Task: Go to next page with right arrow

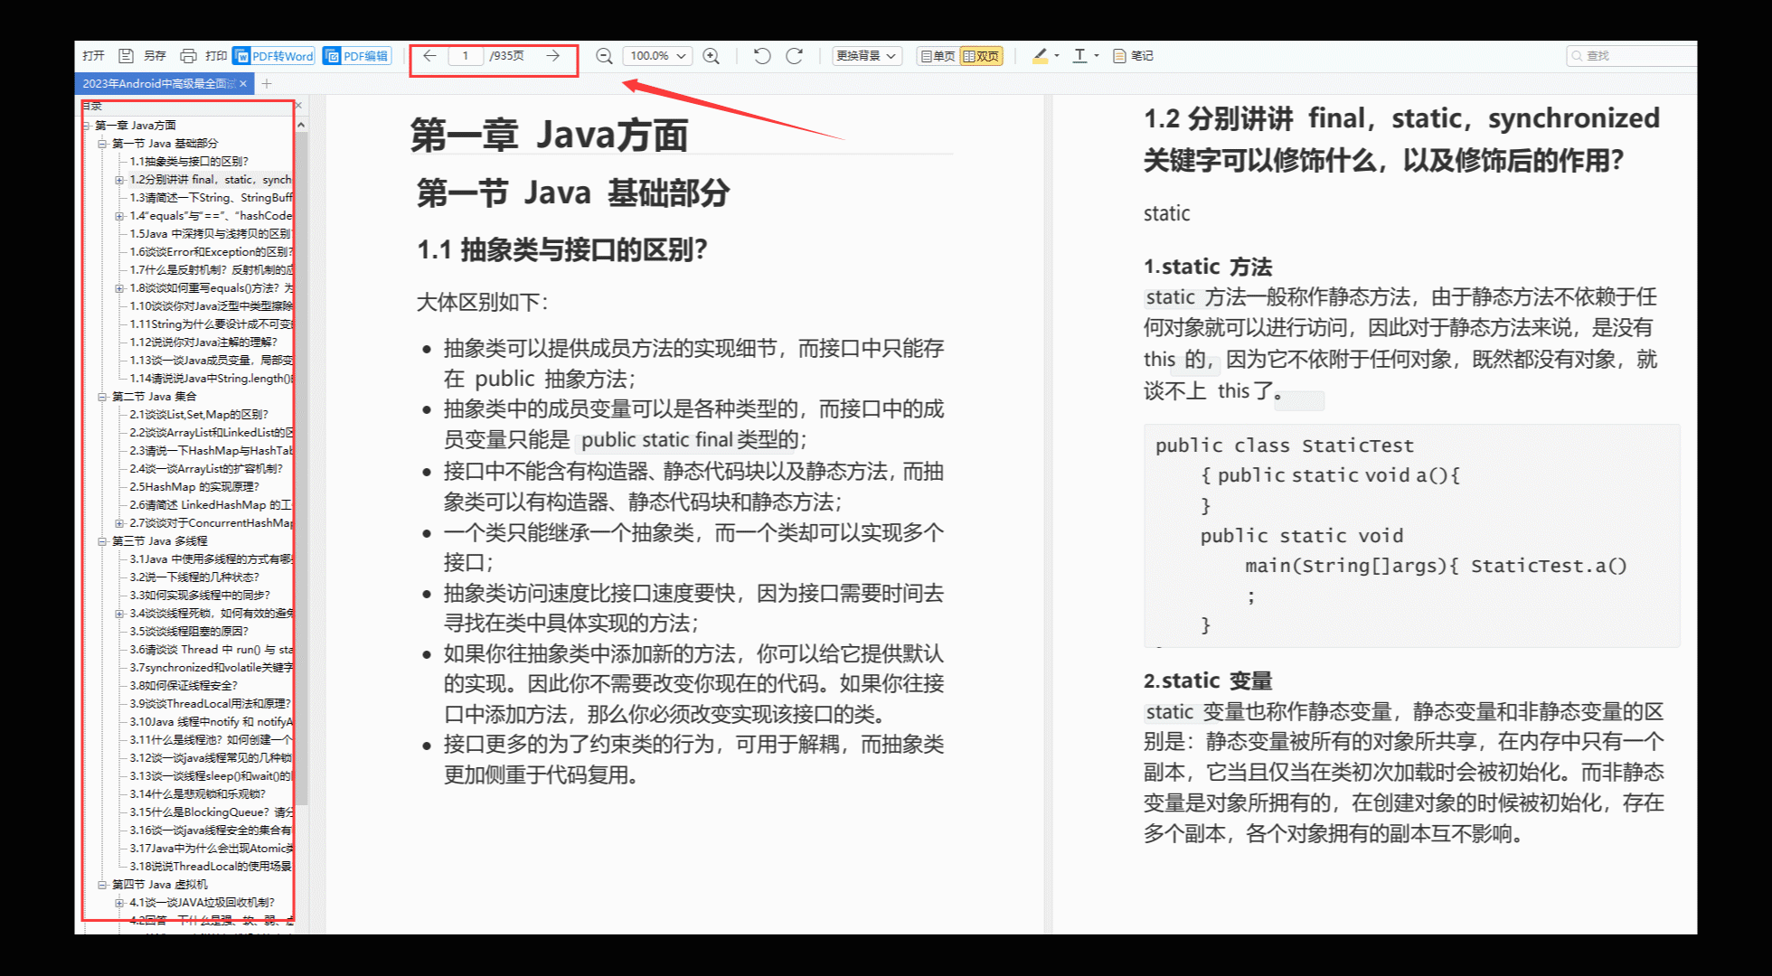Action: (x=553, y=56)
